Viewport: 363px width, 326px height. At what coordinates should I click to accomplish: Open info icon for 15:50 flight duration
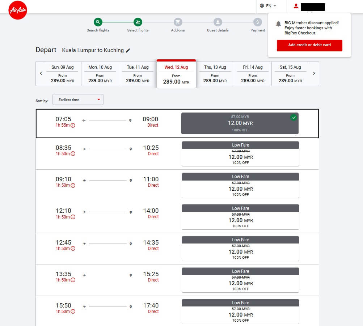(x=73, y=312)
